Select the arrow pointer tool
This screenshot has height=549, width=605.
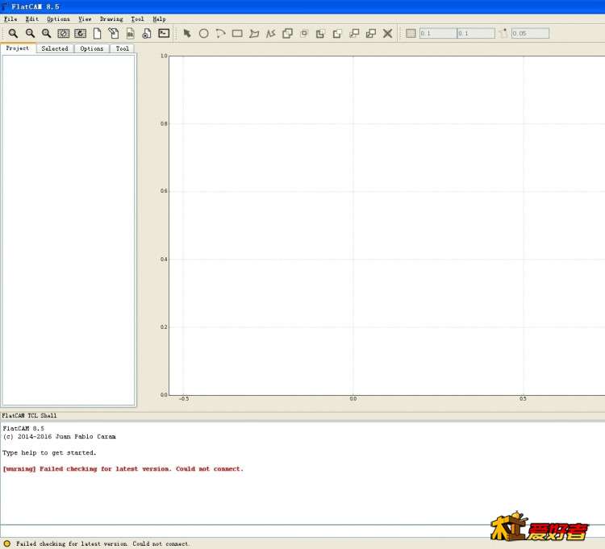187,34
